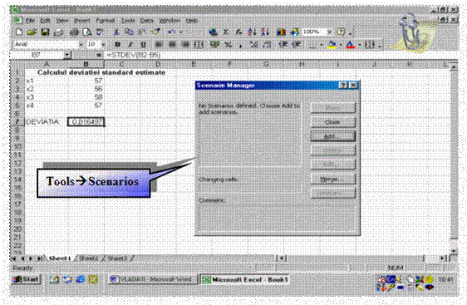Viewport: 467px width, 305px height.
Task: Switch to the Sheet2 tab
Action: click(x=88, y=258)
